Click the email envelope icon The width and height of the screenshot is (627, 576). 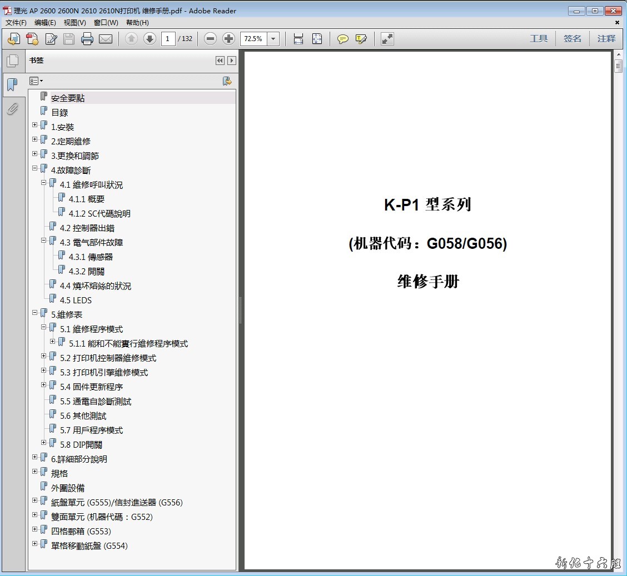[106, 39]
